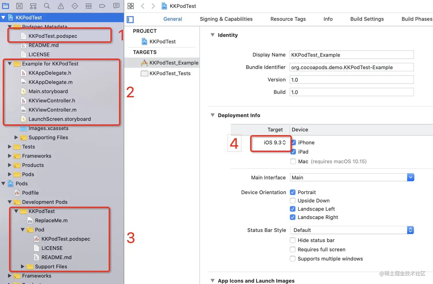Switch to Resource Tags tab
Screen dimensions: 433x284
click(288, 19)
